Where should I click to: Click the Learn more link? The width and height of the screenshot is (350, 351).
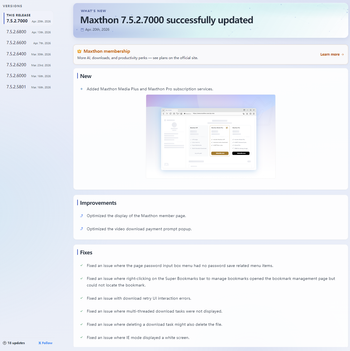coord(330,54)
